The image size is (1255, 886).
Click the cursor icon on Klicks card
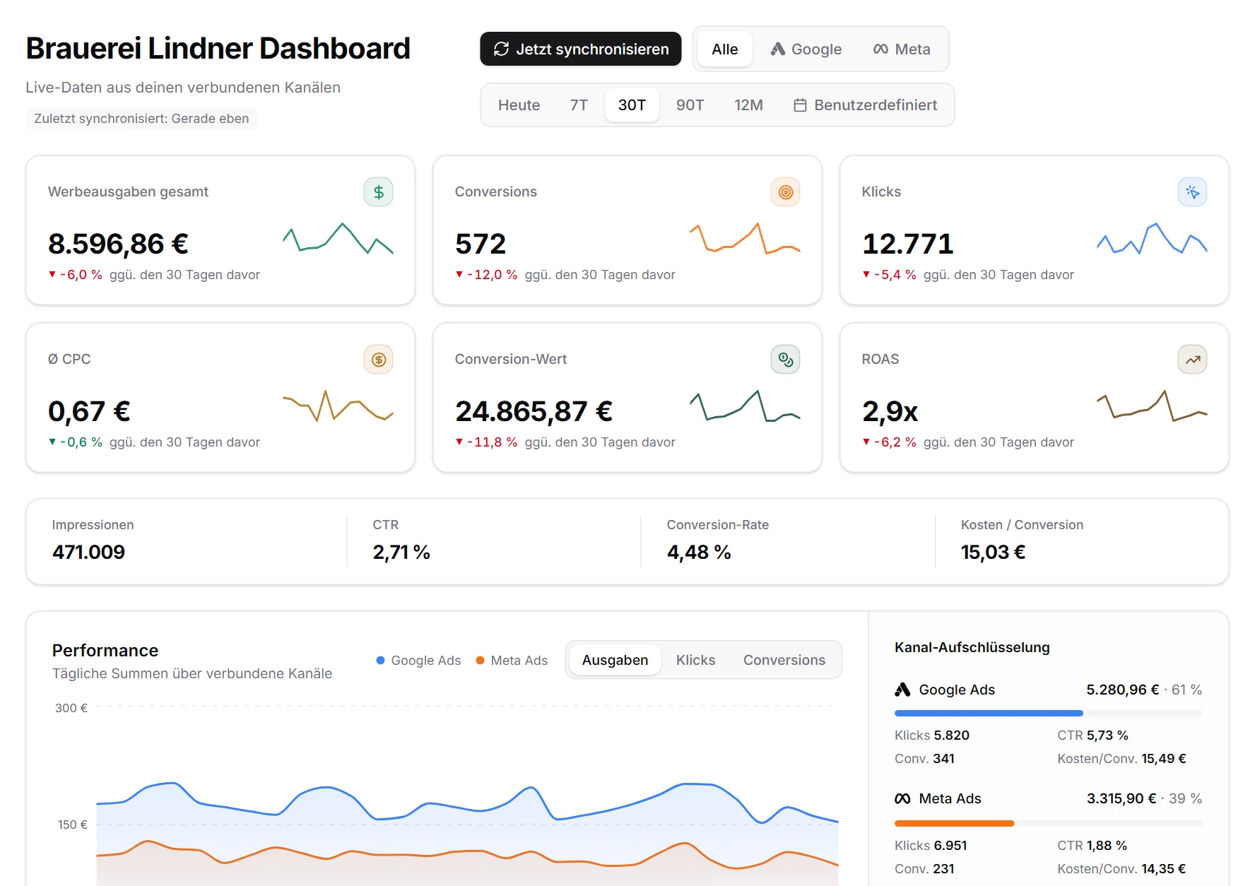click(x=1192, y=192)
